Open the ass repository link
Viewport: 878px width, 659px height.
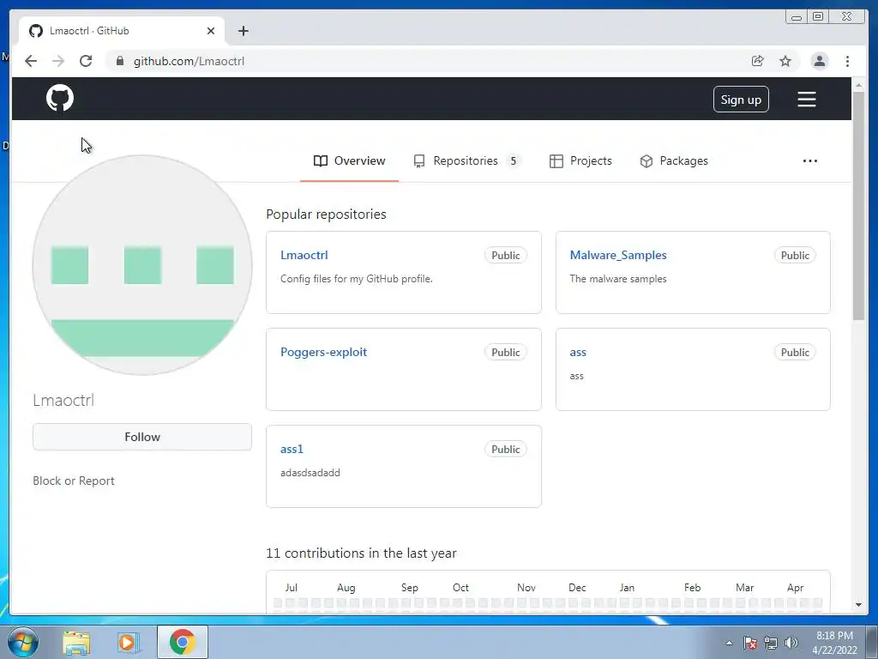(x=578, y=352)
